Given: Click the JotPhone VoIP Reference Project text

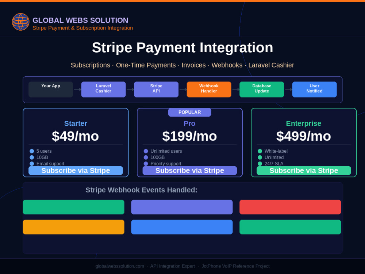Looking at the screenshot, I should pyautogui.click(x=235, y=266).
